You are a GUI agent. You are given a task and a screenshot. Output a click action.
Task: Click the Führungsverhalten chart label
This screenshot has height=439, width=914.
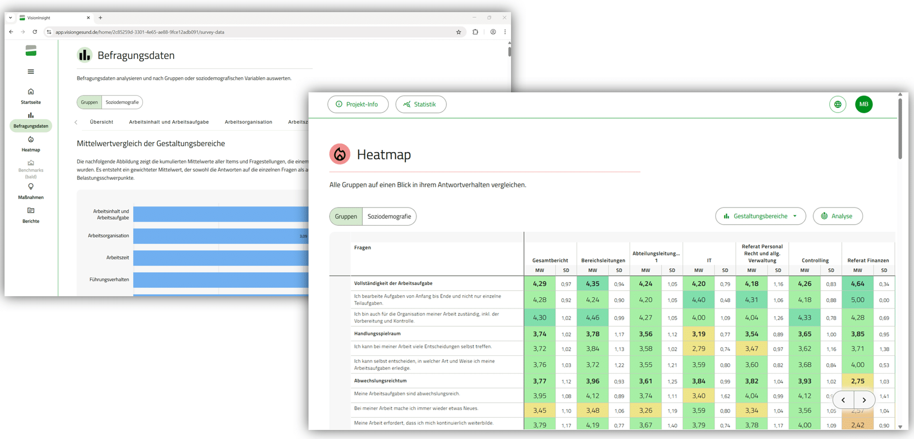point(109,280)
